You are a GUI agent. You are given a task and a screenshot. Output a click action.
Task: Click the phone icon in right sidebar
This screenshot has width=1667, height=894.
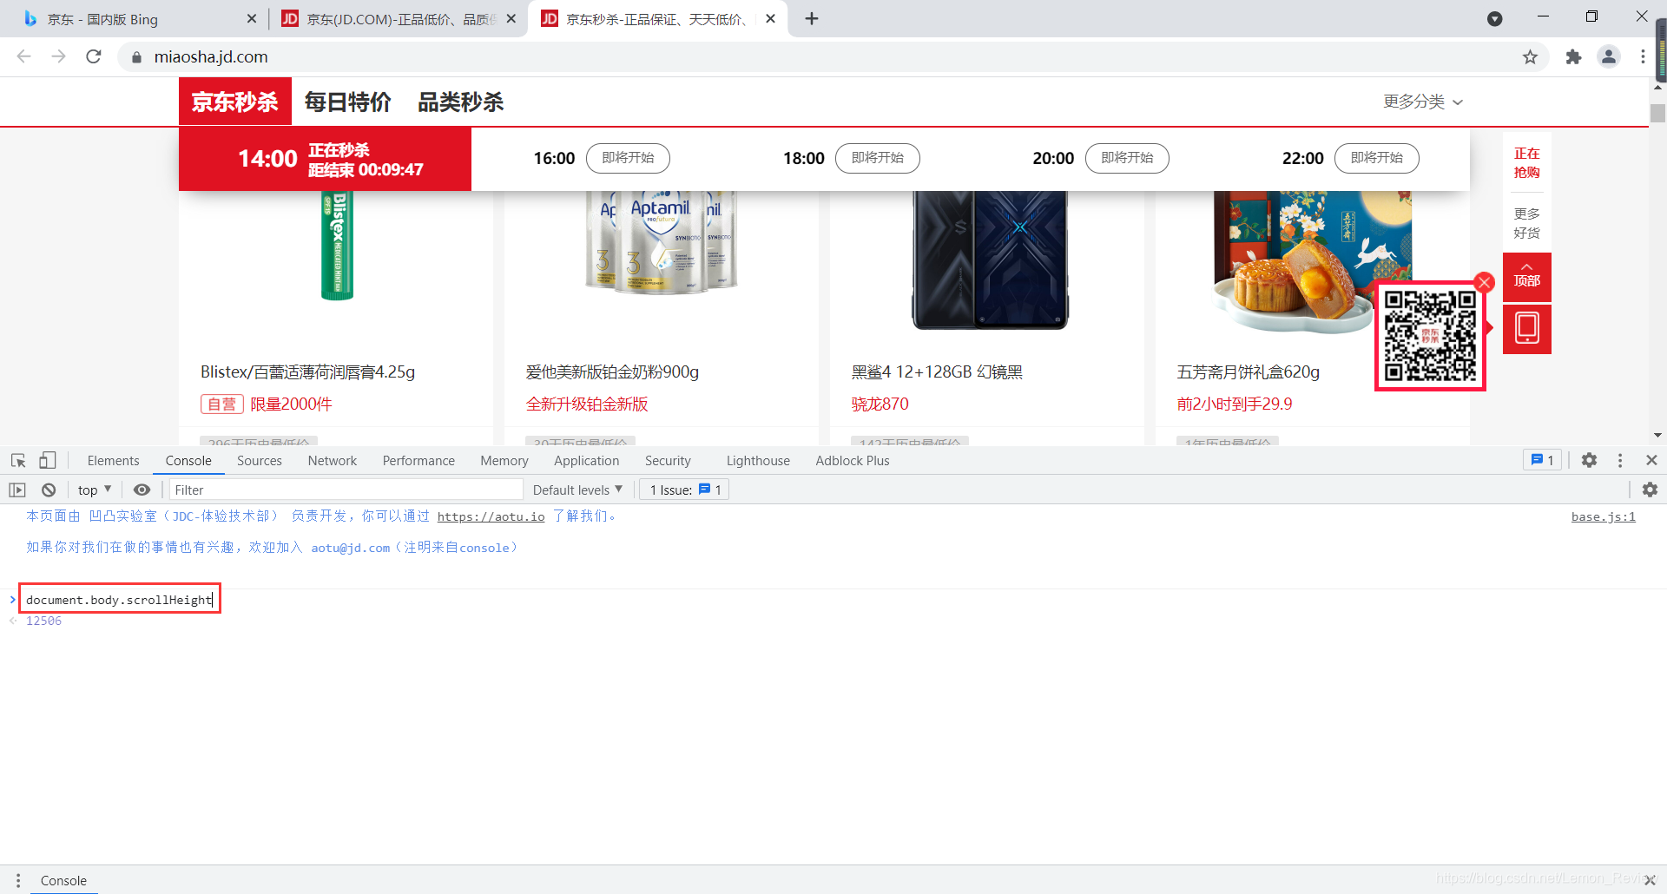click(x=1526, y=329)
